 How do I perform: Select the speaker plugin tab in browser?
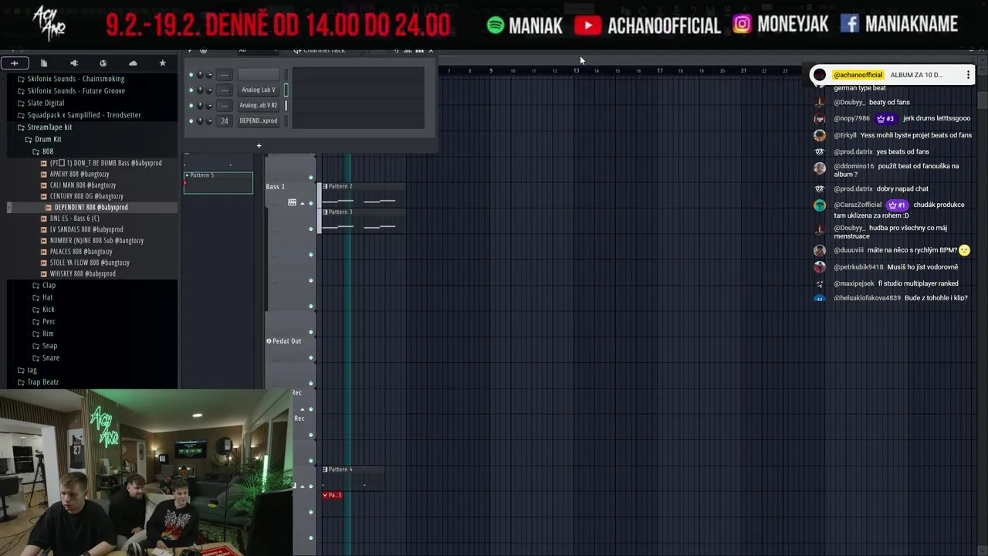(x=74, y=63)
